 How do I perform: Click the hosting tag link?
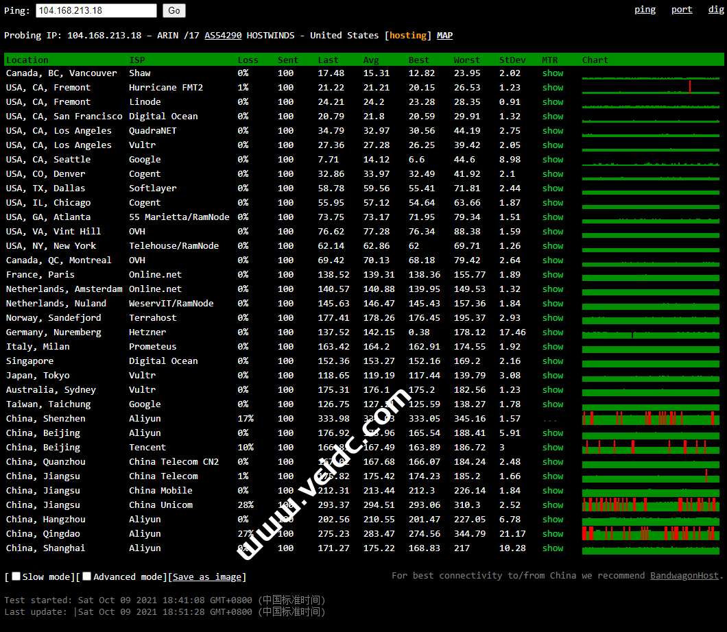[x=408, y=36]
